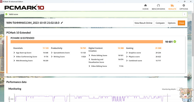Click the Digital Content Creation heading
This screenshot has height=102, width=194.
[96, 49]
